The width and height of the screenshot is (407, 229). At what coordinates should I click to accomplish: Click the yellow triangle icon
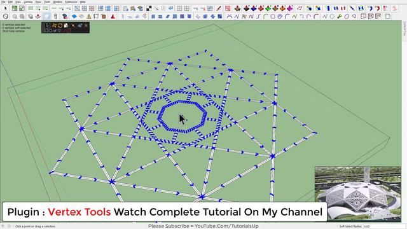pyautogui.click(x=89, y=17)
